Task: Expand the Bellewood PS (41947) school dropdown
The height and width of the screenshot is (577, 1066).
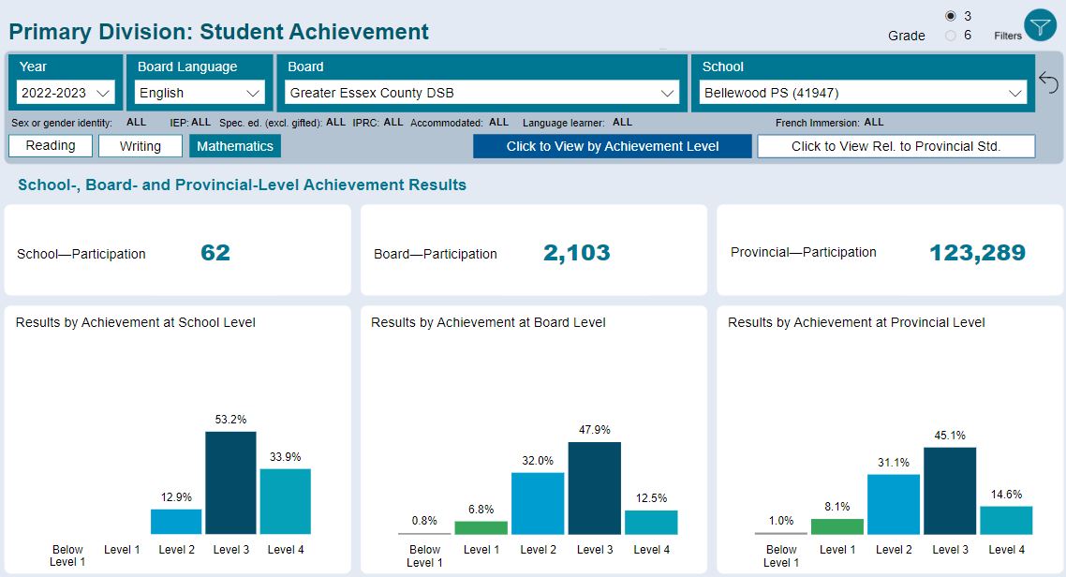Action: [863, 93]
